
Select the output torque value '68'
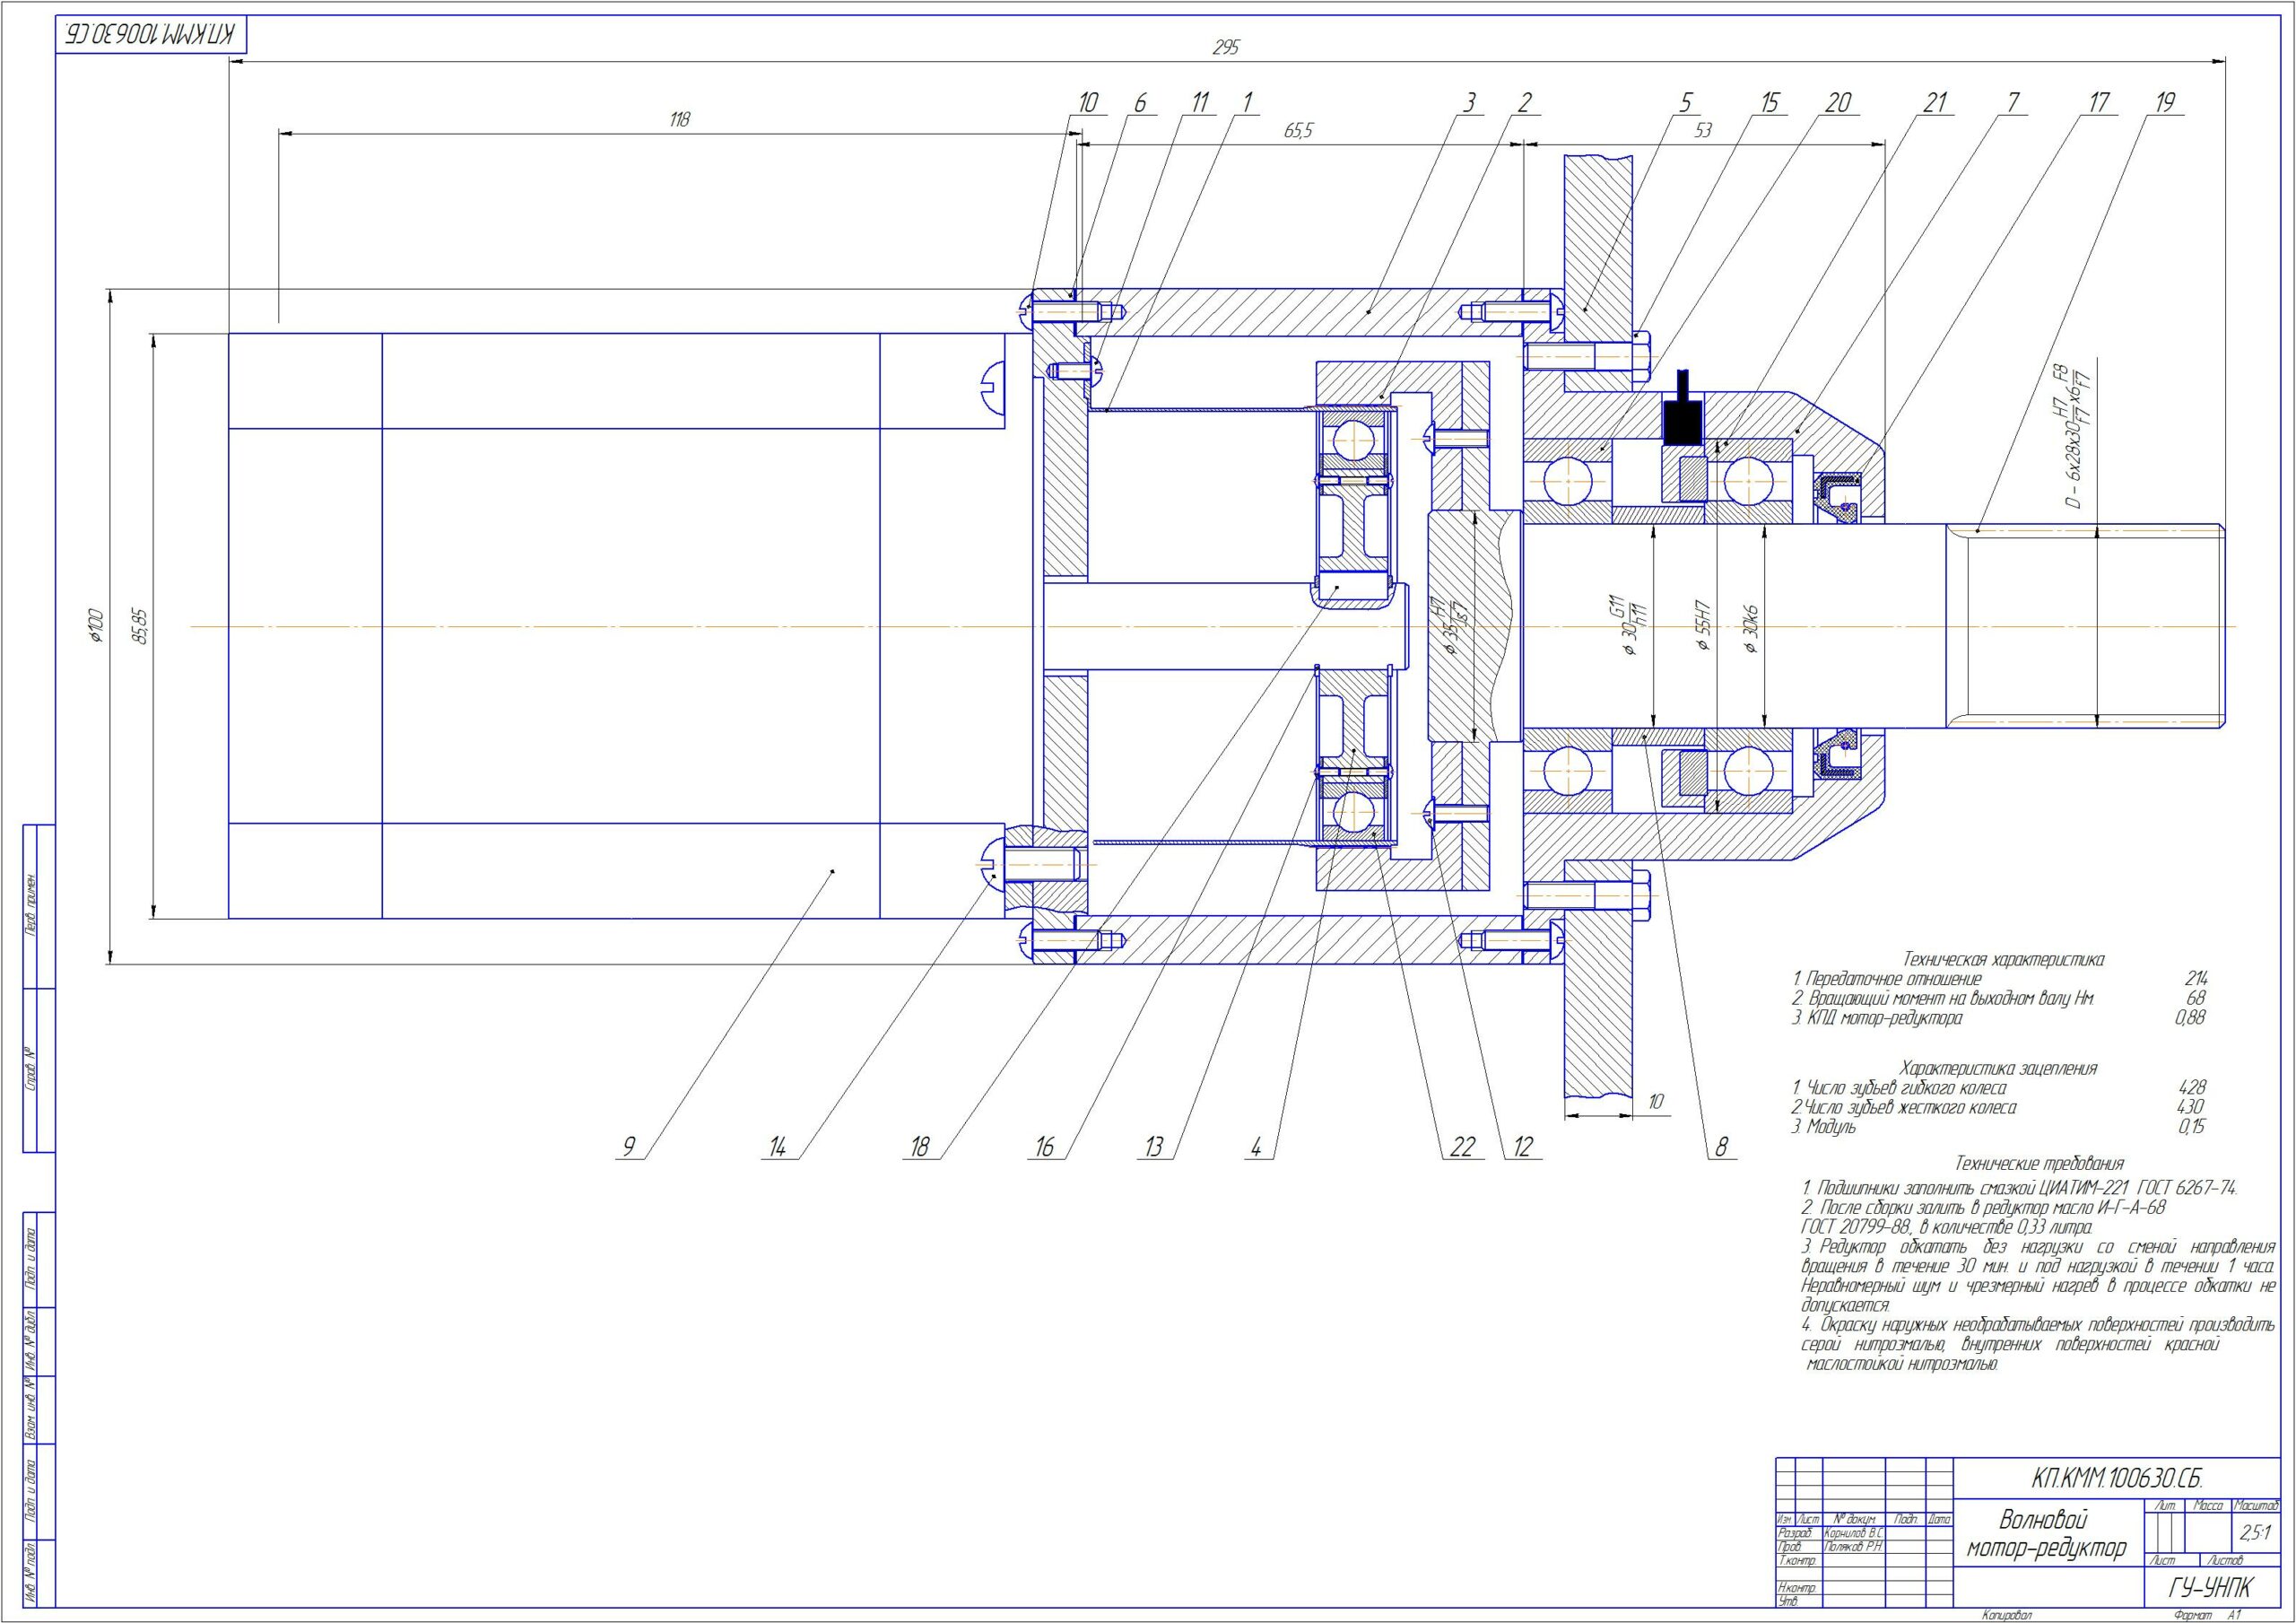point(2197,998)
